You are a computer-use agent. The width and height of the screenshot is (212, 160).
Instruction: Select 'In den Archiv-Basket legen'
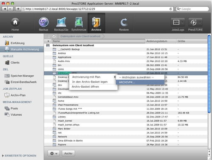[x=90, y=82]
